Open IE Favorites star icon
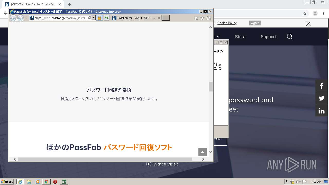The height and width of the screenshot is (185, 329). (202, 18)
